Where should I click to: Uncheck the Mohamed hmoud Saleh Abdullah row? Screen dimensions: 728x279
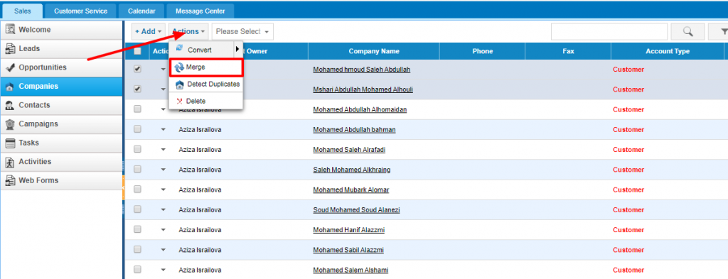click(137, 69)
